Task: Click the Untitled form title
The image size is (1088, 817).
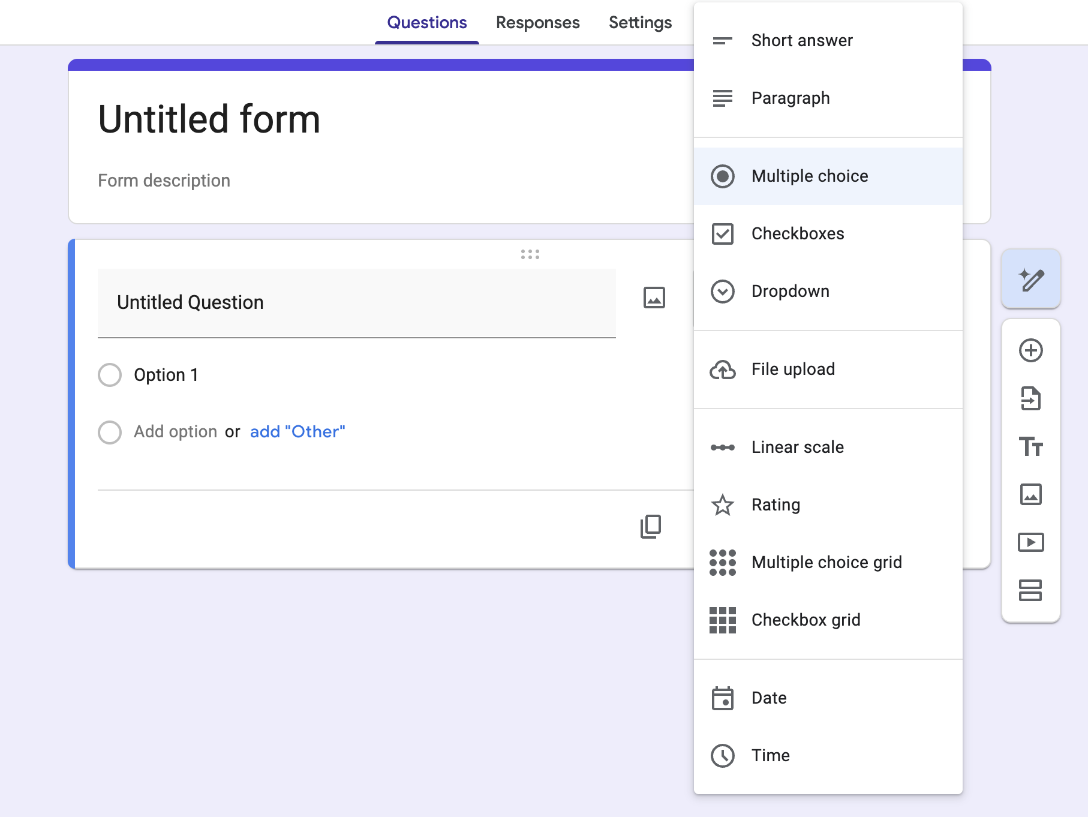Action: [x=209, y=119]
